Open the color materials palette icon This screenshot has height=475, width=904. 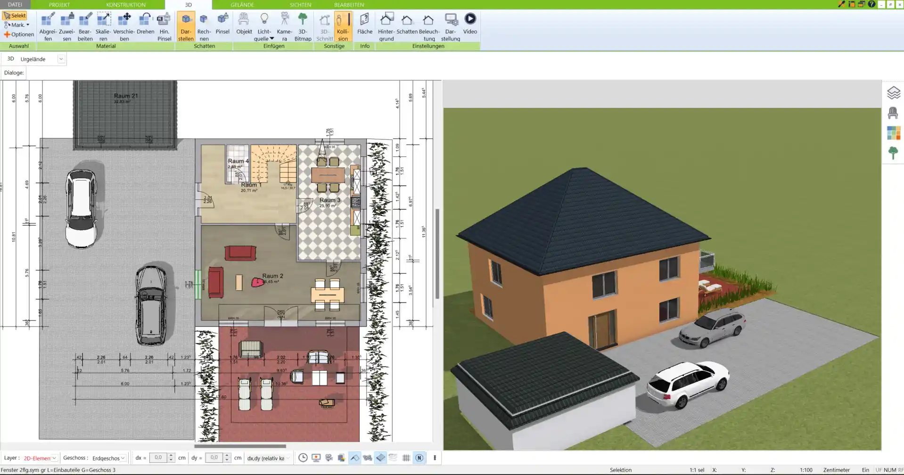pyautogui.click(x=893, y=133)
